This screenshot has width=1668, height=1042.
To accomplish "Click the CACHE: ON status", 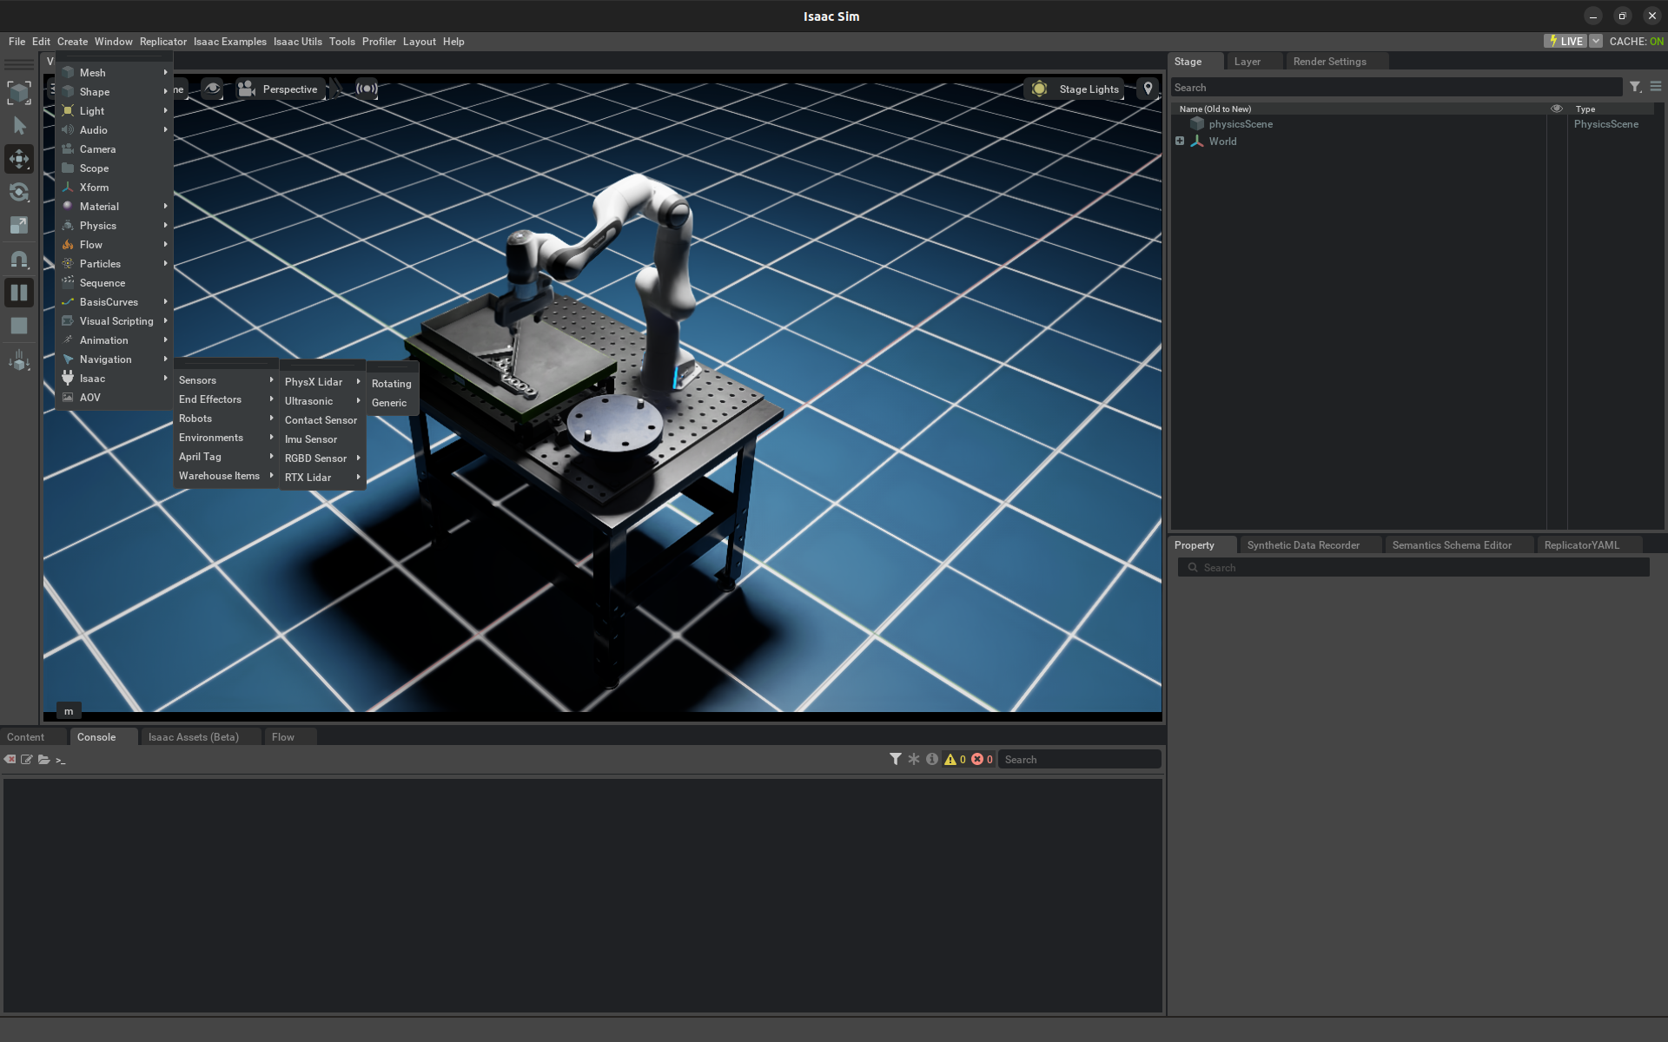I will [1636, 41].
